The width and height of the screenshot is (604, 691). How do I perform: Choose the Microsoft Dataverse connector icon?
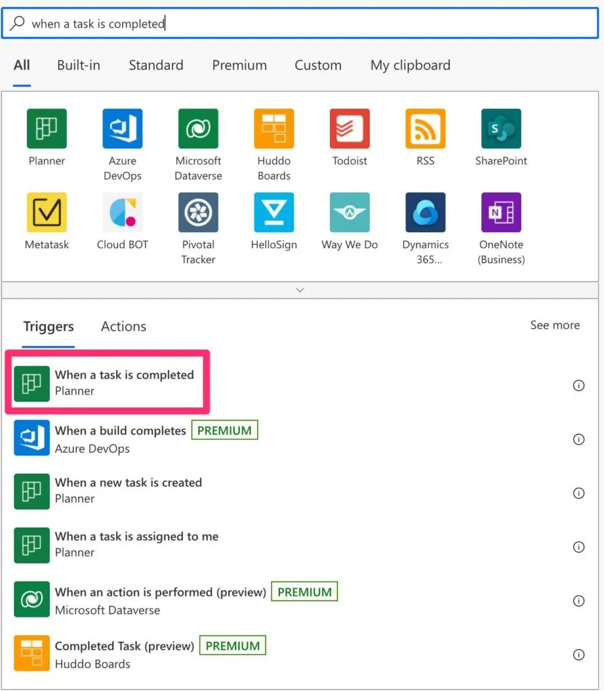[198, 129]
